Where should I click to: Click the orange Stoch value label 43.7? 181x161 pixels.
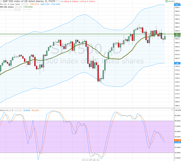click(x=178, y=140)
